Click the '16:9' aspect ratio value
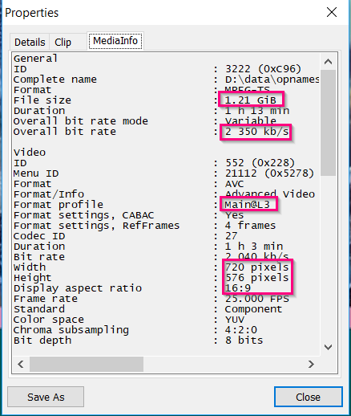 (238, 288)
